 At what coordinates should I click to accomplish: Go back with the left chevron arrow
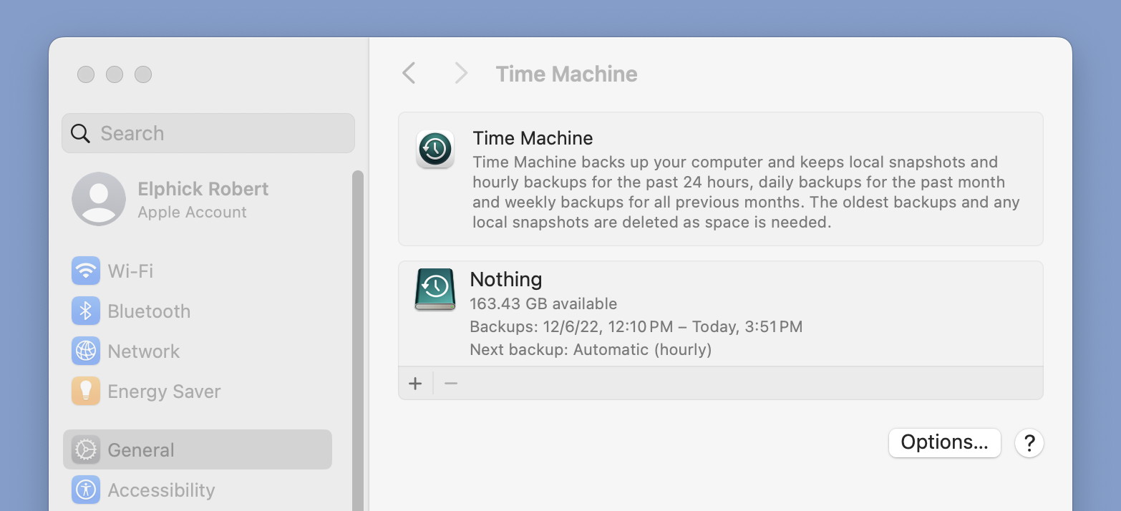(409, 73)
